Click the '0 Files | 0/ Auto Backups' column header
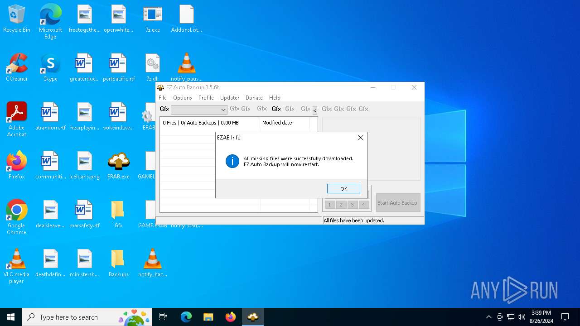 point(210,123)
